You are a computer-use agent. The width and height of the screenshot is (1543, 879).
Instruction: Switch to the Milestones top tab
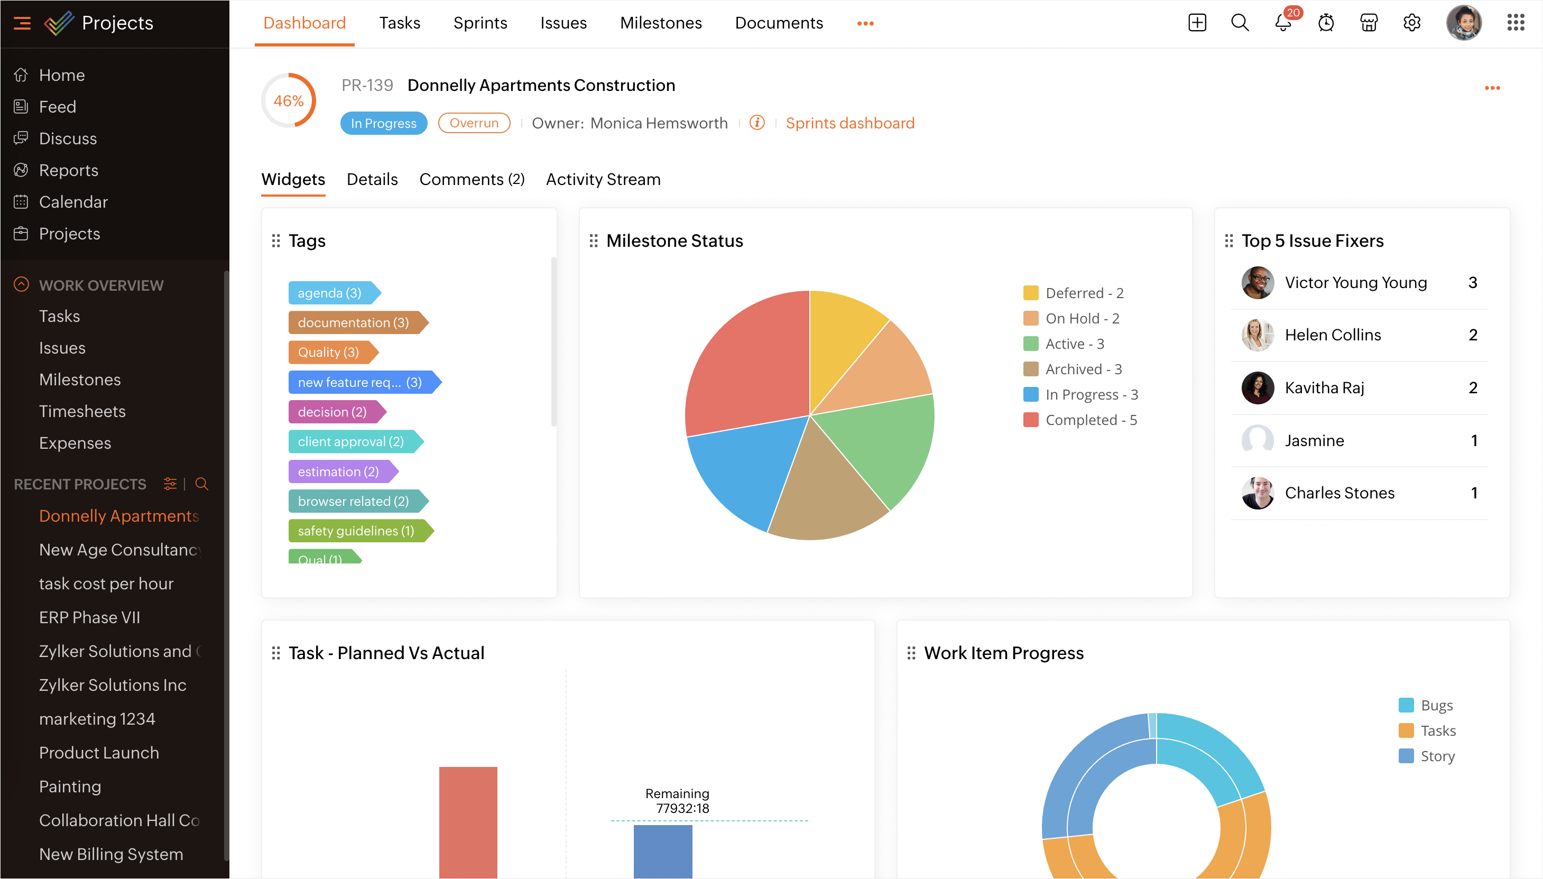(x=660, y=23)
